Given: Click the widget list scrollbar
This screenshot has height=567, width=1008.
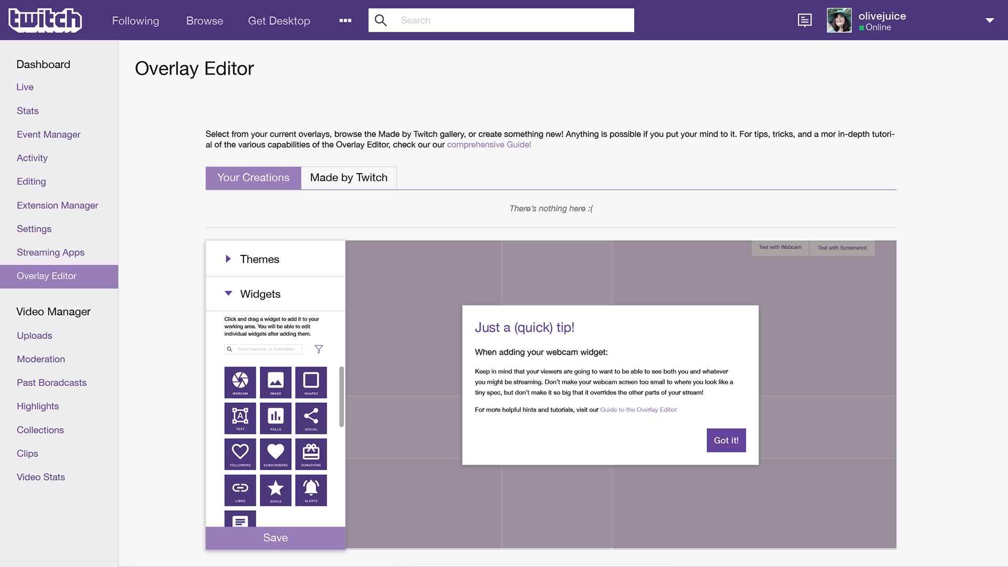Looking at the screenshot, I should tap(342, 397).
